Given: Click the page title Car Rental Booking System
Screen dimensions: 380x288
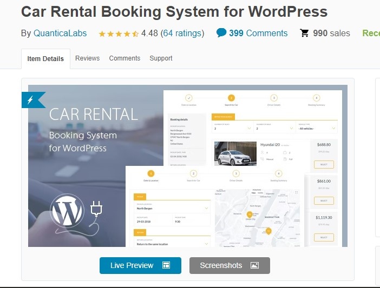Looking at the screenshot, I should 174,11.
